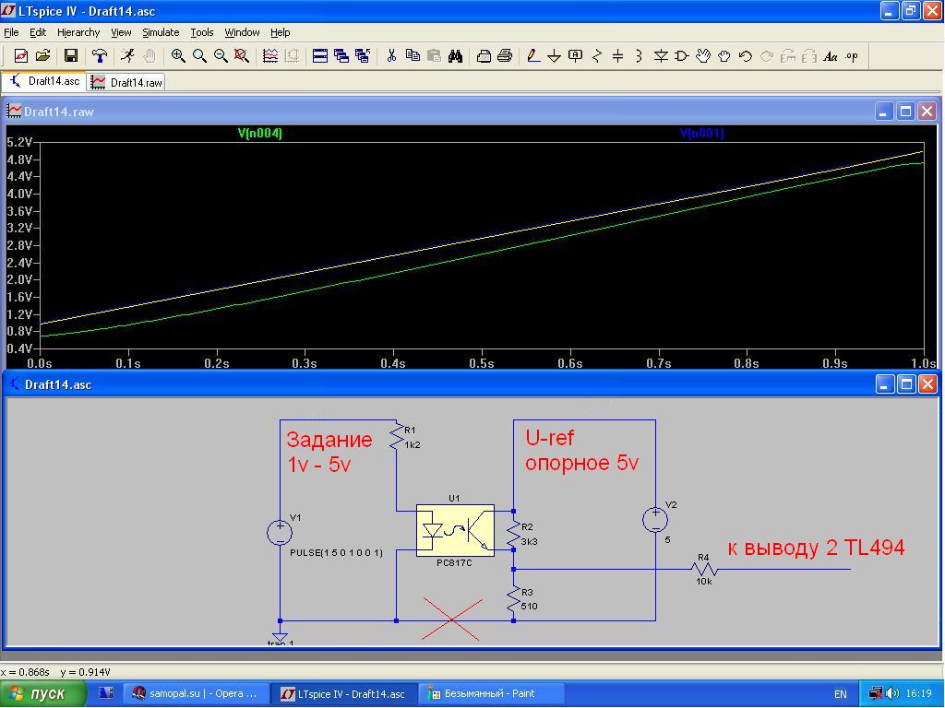Click the Save floppy disk icon

(70, 56)
